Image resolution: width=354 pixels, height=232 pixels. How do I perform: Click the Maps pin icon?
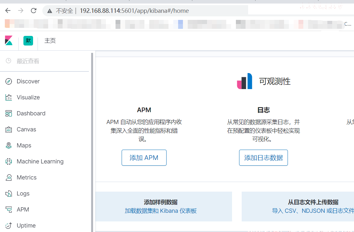pyautogui.click(x=9, y=145)
